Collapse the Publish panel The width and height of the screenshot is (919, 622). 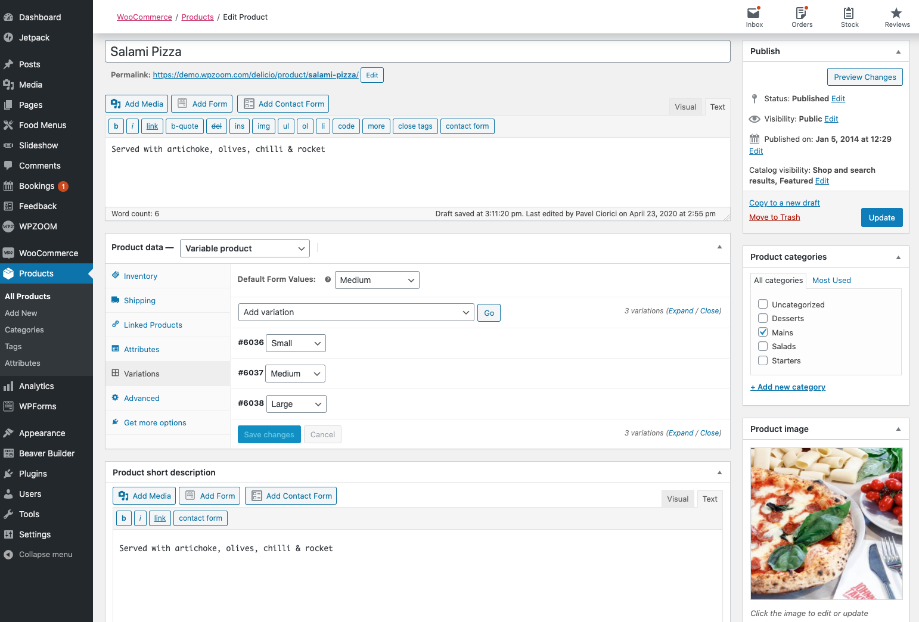(898, 52)
